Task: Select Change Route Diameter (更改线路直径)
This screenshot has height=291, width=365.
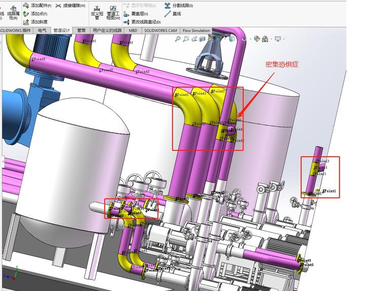Action: [142, 22]
